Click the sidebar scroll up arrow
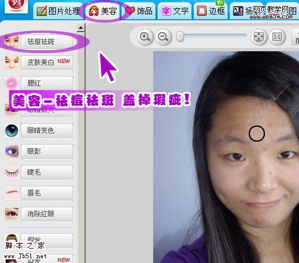Screen dimensions: 299x263 coord(81,28)
